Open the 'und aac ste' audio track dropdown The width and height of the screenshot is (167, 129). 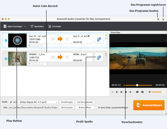tap(37, 46)
